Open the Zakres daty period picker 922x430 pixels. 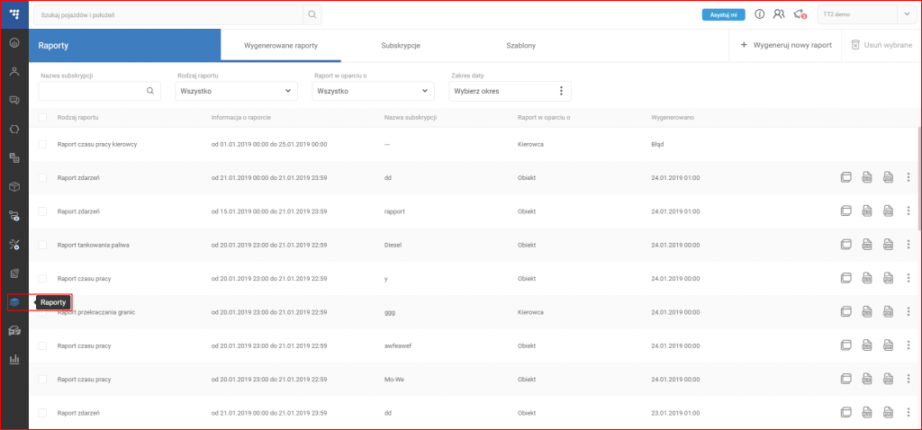(510, 91)
